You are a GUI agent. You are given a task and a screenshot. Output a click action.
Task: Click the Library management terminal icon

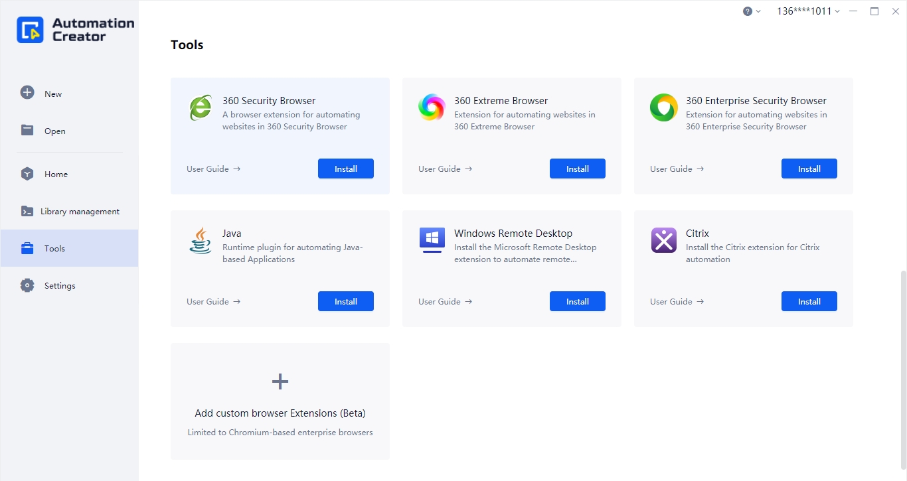(x=27, y=211)
